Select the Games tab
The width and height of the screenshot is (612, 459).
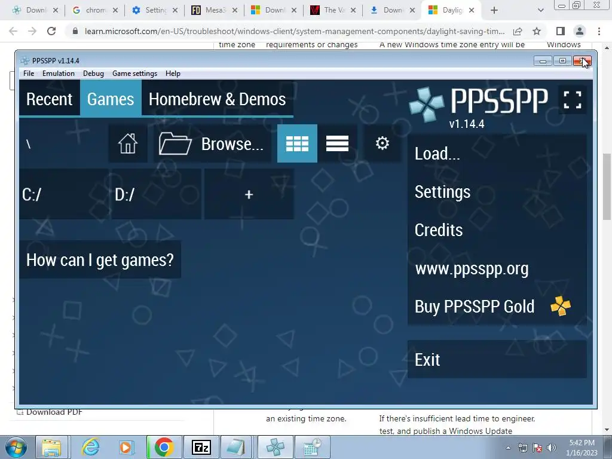pyautogui.click(x=111, y=99)
